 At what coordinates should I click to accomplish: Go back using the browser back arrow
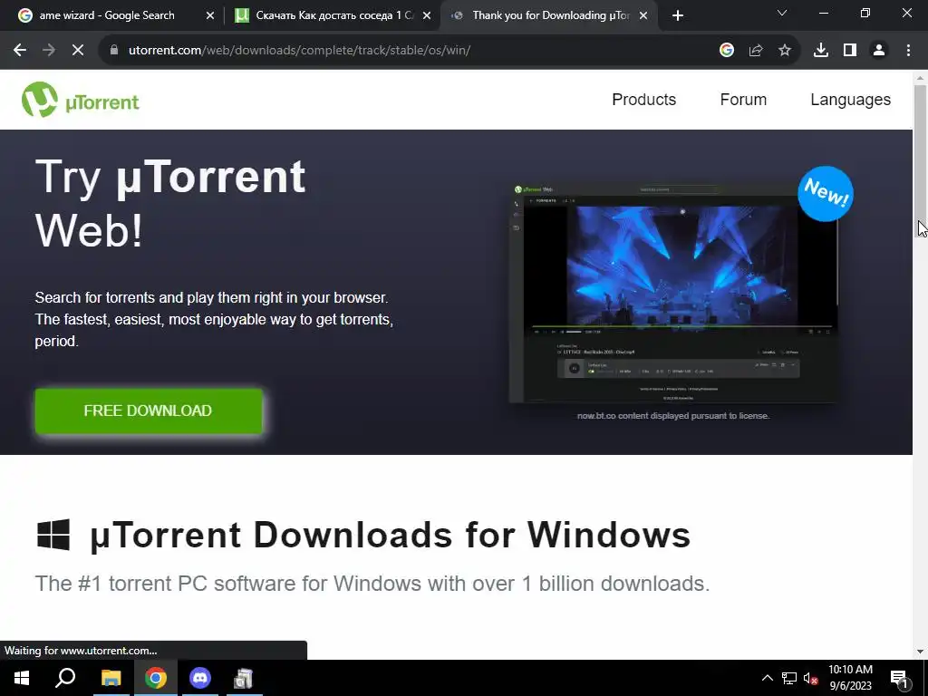(x=20, y=51)
